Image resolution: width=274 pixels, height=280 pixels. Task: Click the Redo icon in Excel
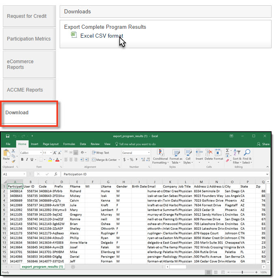click(x=23, y=136)
